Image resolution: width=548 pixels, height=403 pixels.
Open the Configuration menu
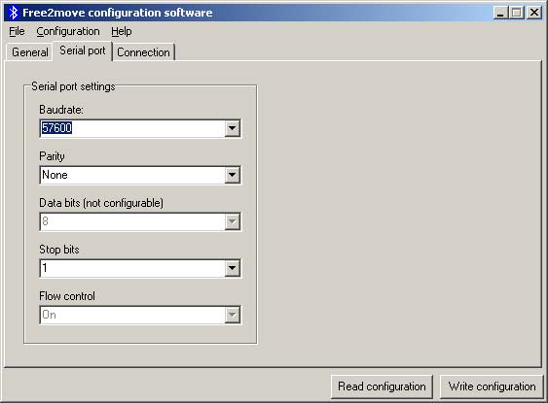68,31
